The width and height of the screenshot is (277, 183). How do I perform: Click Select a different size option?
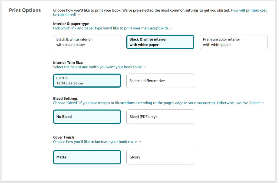tap(160, 81)
